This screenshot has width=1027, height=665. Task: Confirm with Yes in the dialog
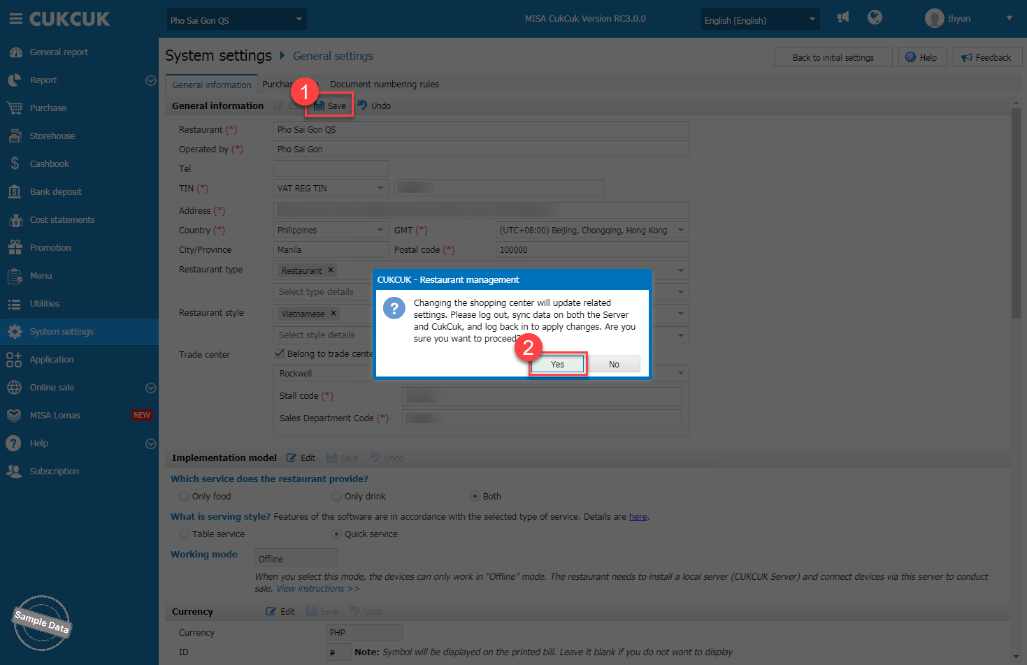557,364
